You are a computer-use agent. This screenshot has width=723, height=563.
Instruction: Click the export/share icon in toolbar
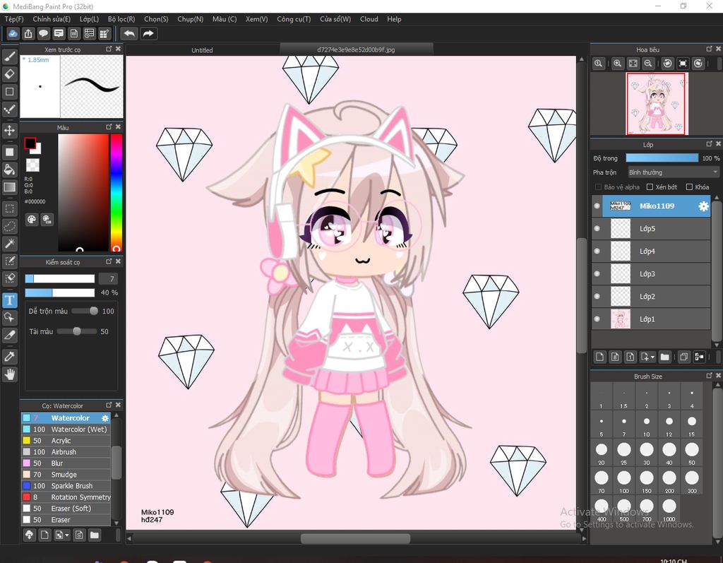[x=28, y=34]
